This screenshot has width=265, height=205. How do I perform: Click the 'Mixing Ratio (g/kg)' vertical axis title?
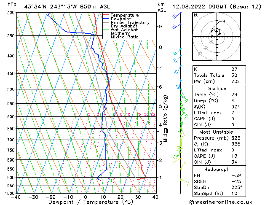165,119
